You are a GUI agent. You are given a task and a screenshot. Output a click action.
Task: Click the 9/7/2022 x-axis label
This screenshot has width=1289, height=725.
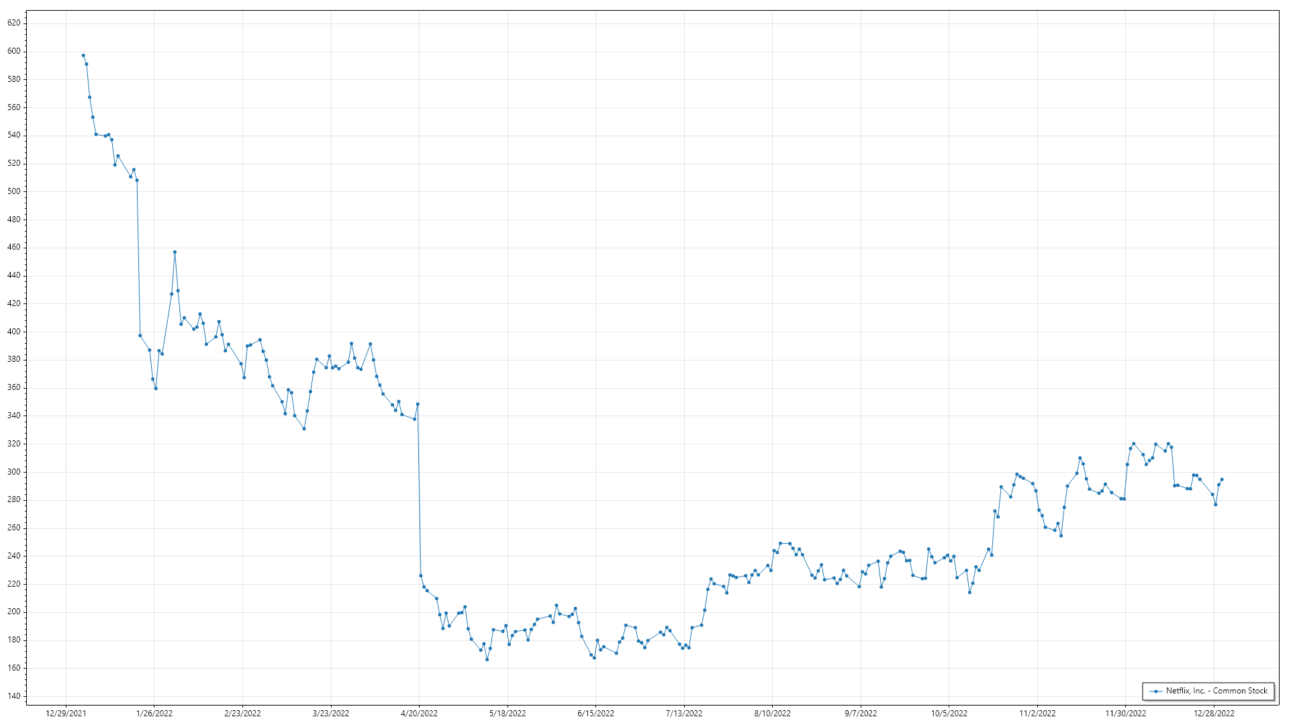tap(861, 714)
